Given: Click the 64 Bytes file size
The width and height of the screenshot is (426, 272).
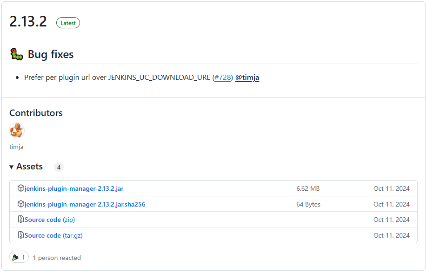Looking at the screenshot, I should pos(308,205).
